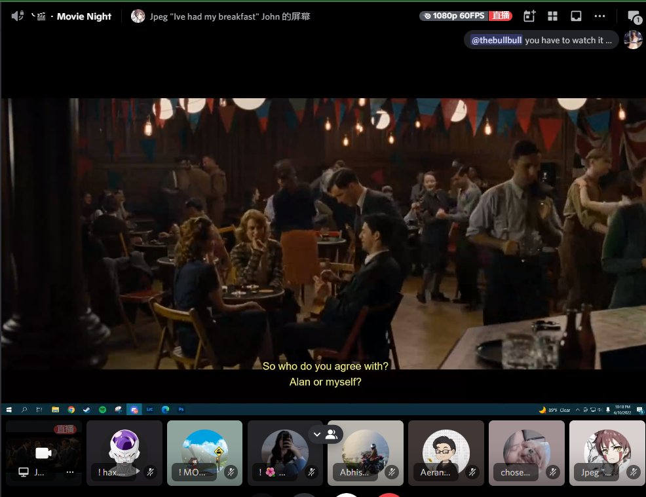Open the stream tile three-dot menu
Image resolution: width=646 pixels, height=497 pixels.
coord(70,472)
